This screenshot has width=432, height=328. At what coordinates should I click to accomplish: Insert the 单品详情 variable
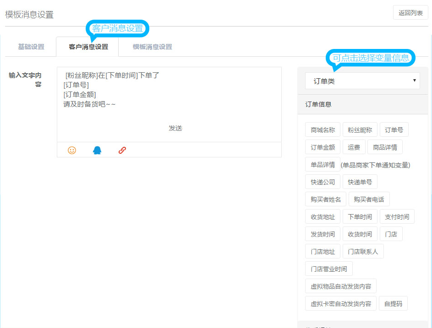click(323, 165)
